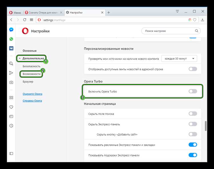The image size is (214, 169).
Task: Open Messenger in the sidebar
Action: coord(11,30)
